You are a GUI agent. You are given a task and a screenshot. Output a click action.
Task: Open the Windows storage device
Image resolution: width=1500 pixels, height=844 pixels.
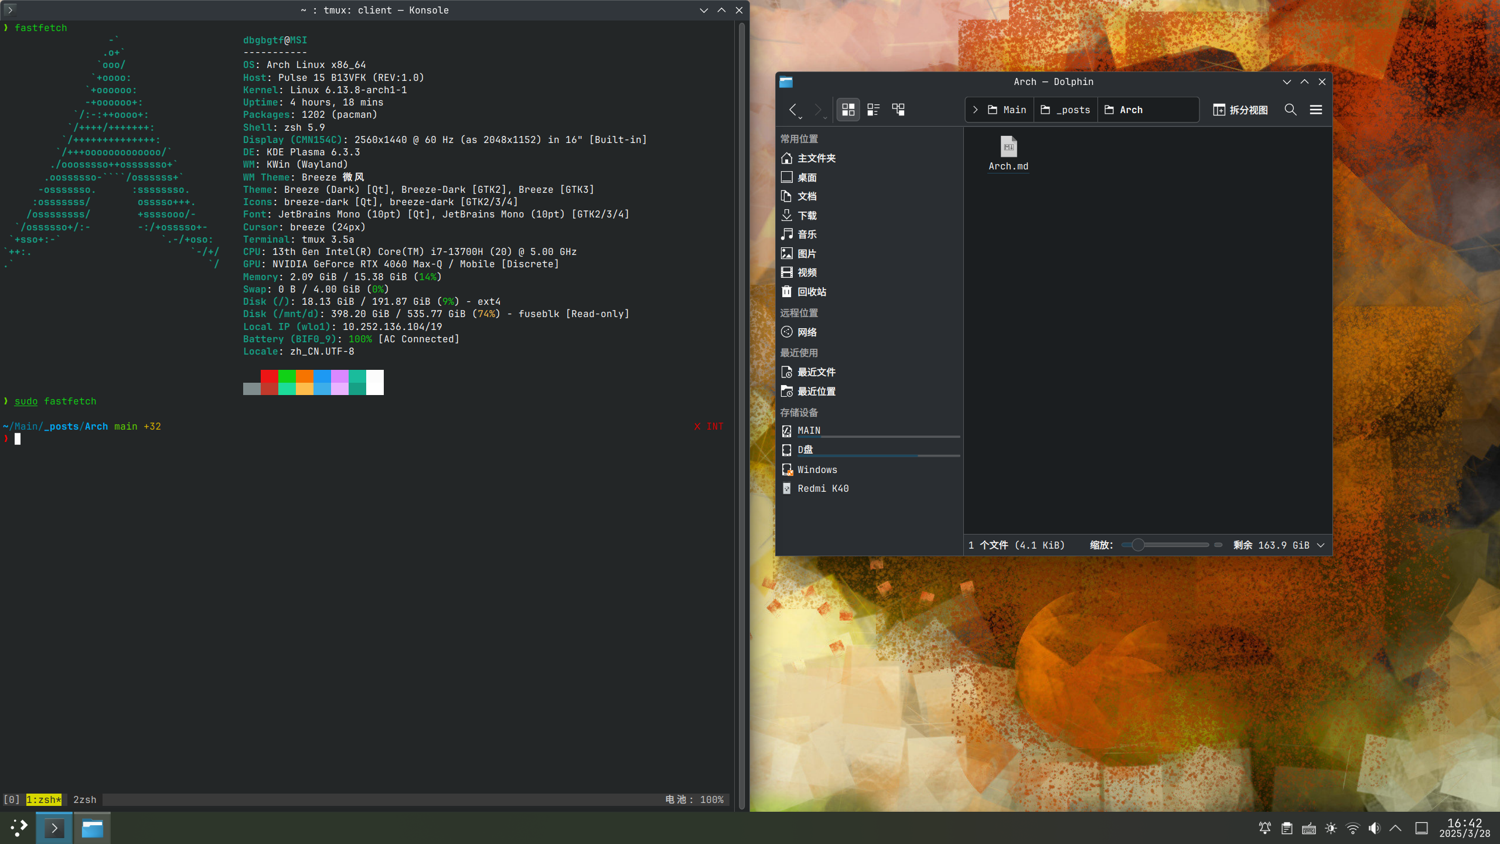(816, 469)
